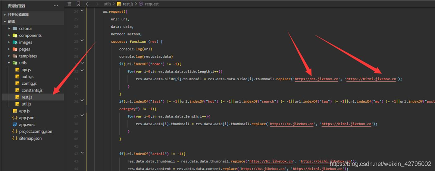Screen dimensions: 435x171
Task: Click the JS file icon next to config.js
Action: point(18,83)
